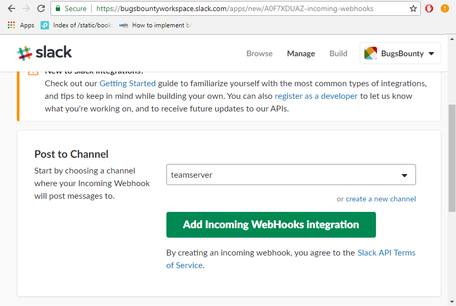Open the teamserver channel dropdown

click(291, 175)
